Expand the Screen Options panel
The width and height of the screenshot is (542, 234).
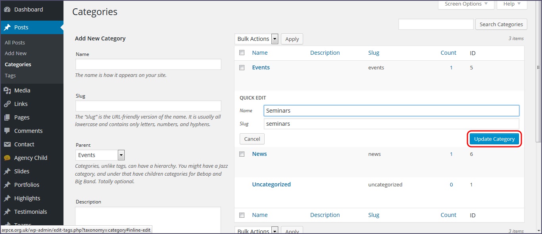(466, 4)
